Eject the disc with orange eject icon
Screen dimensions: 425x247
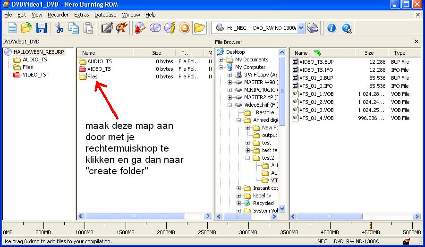tap(185, 28)
